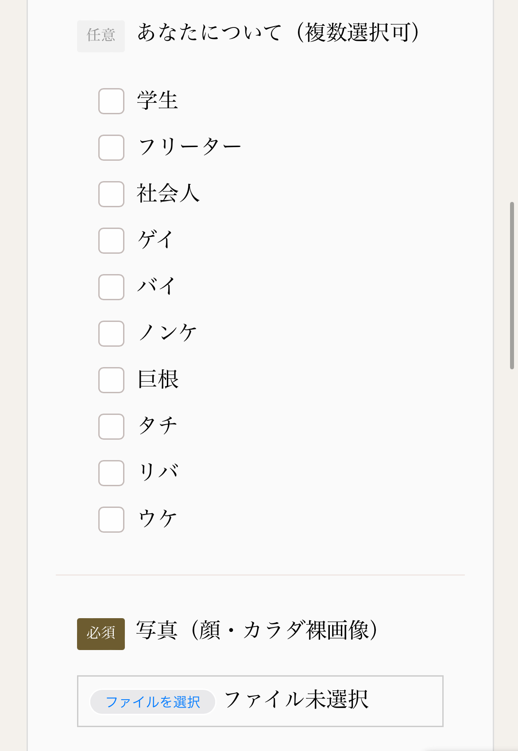518x751 pixels.
Task: Tick the フリーター checkbox
Action: [x=111, y=148]
